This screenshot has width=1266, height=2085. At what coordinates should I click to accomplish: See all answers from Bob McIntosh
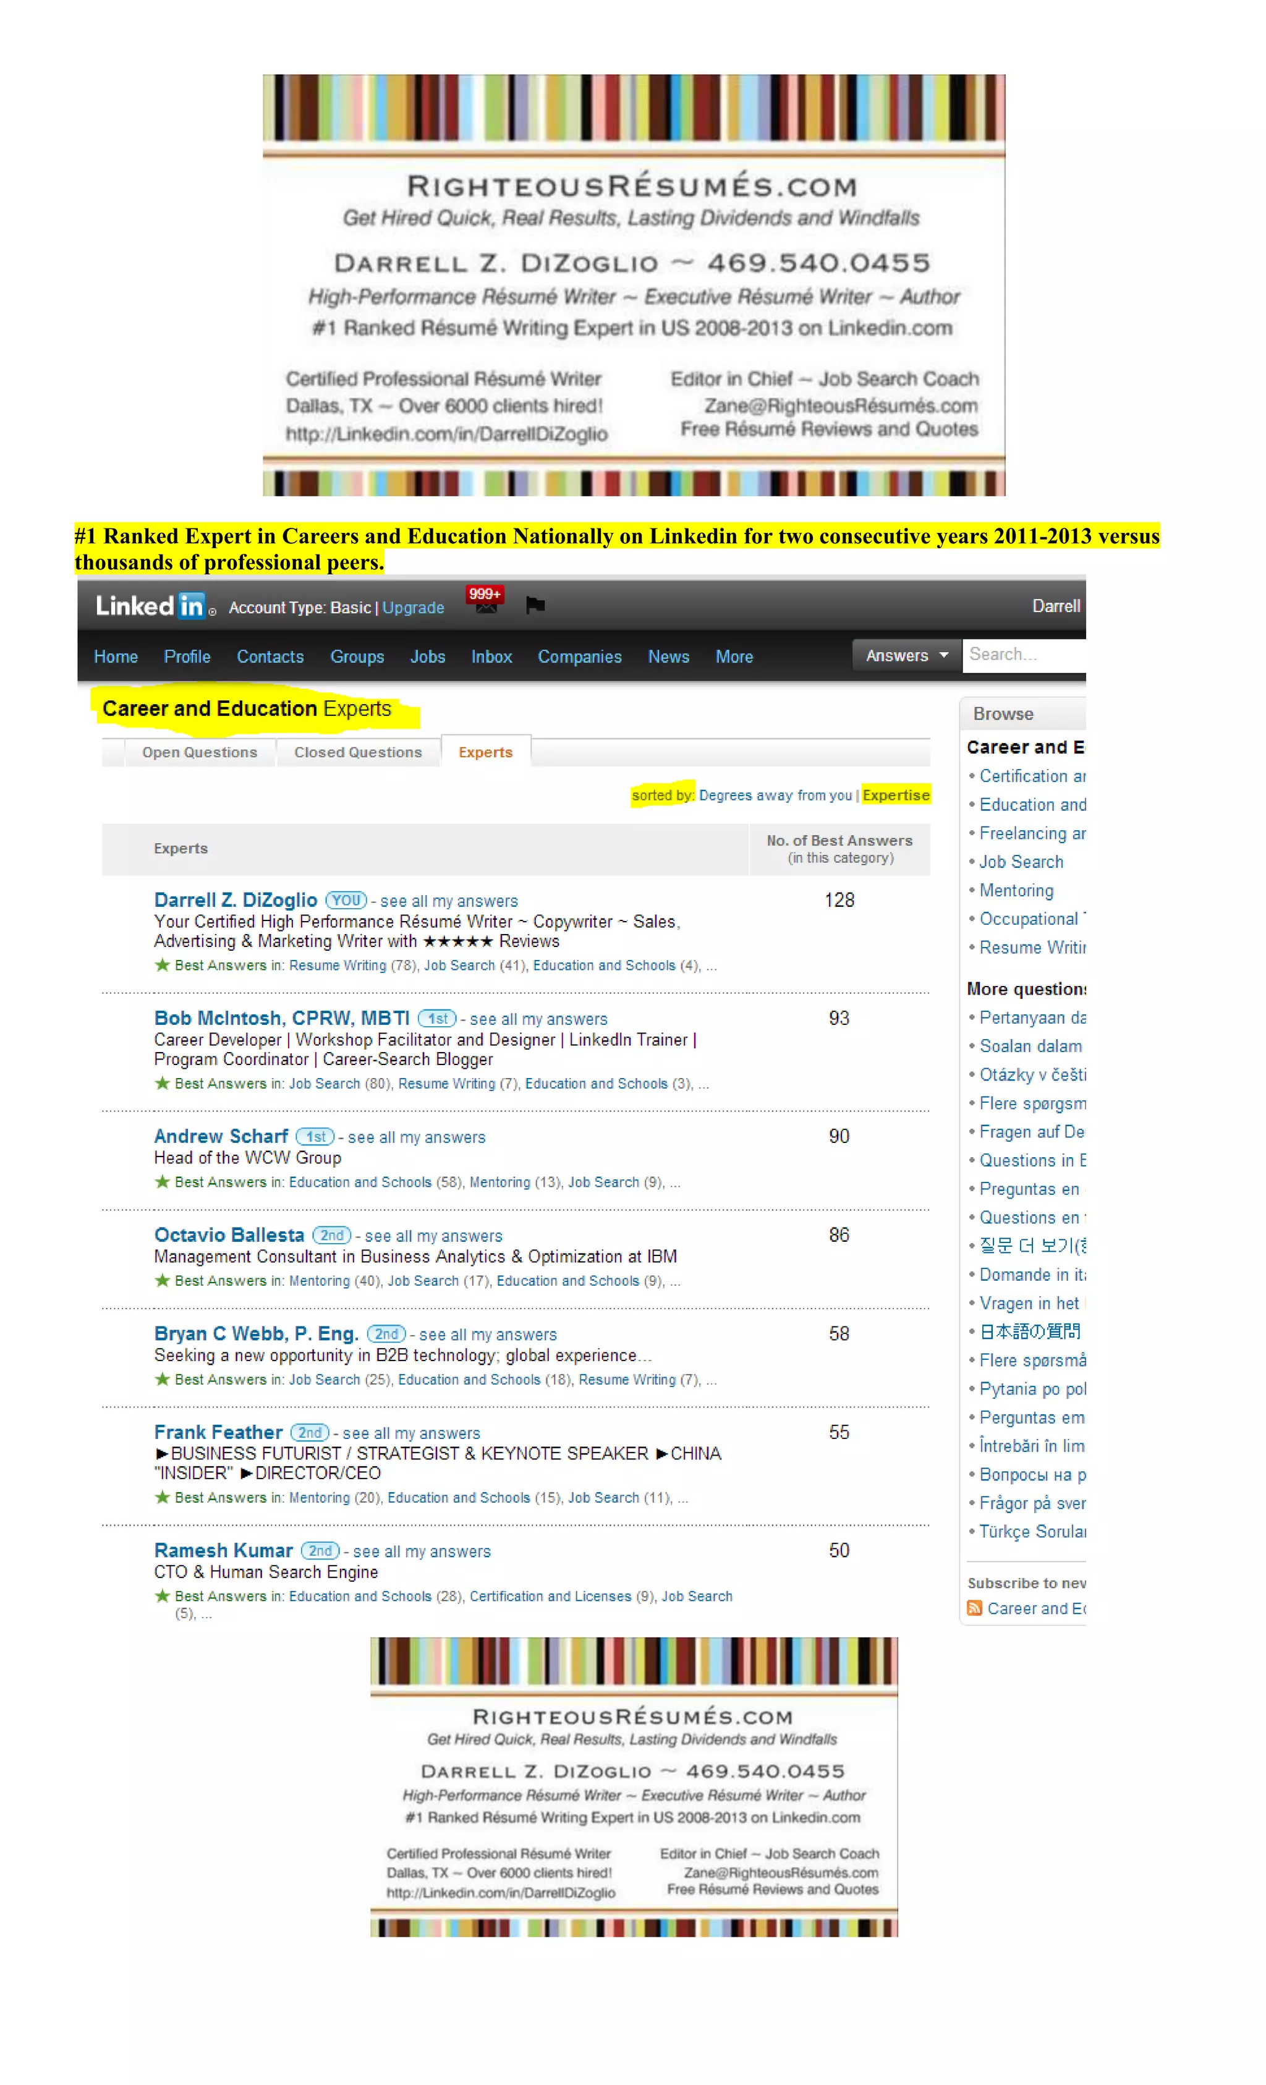tap(538, 1020)
